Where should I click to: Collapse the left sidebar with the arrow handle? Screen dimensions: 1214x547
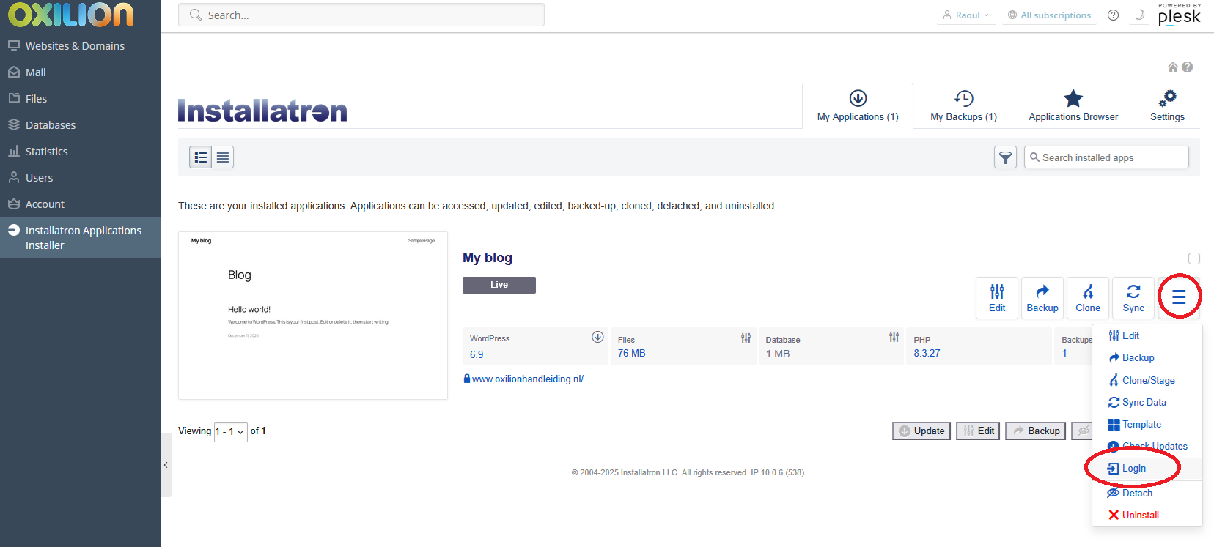coord(166,465)
